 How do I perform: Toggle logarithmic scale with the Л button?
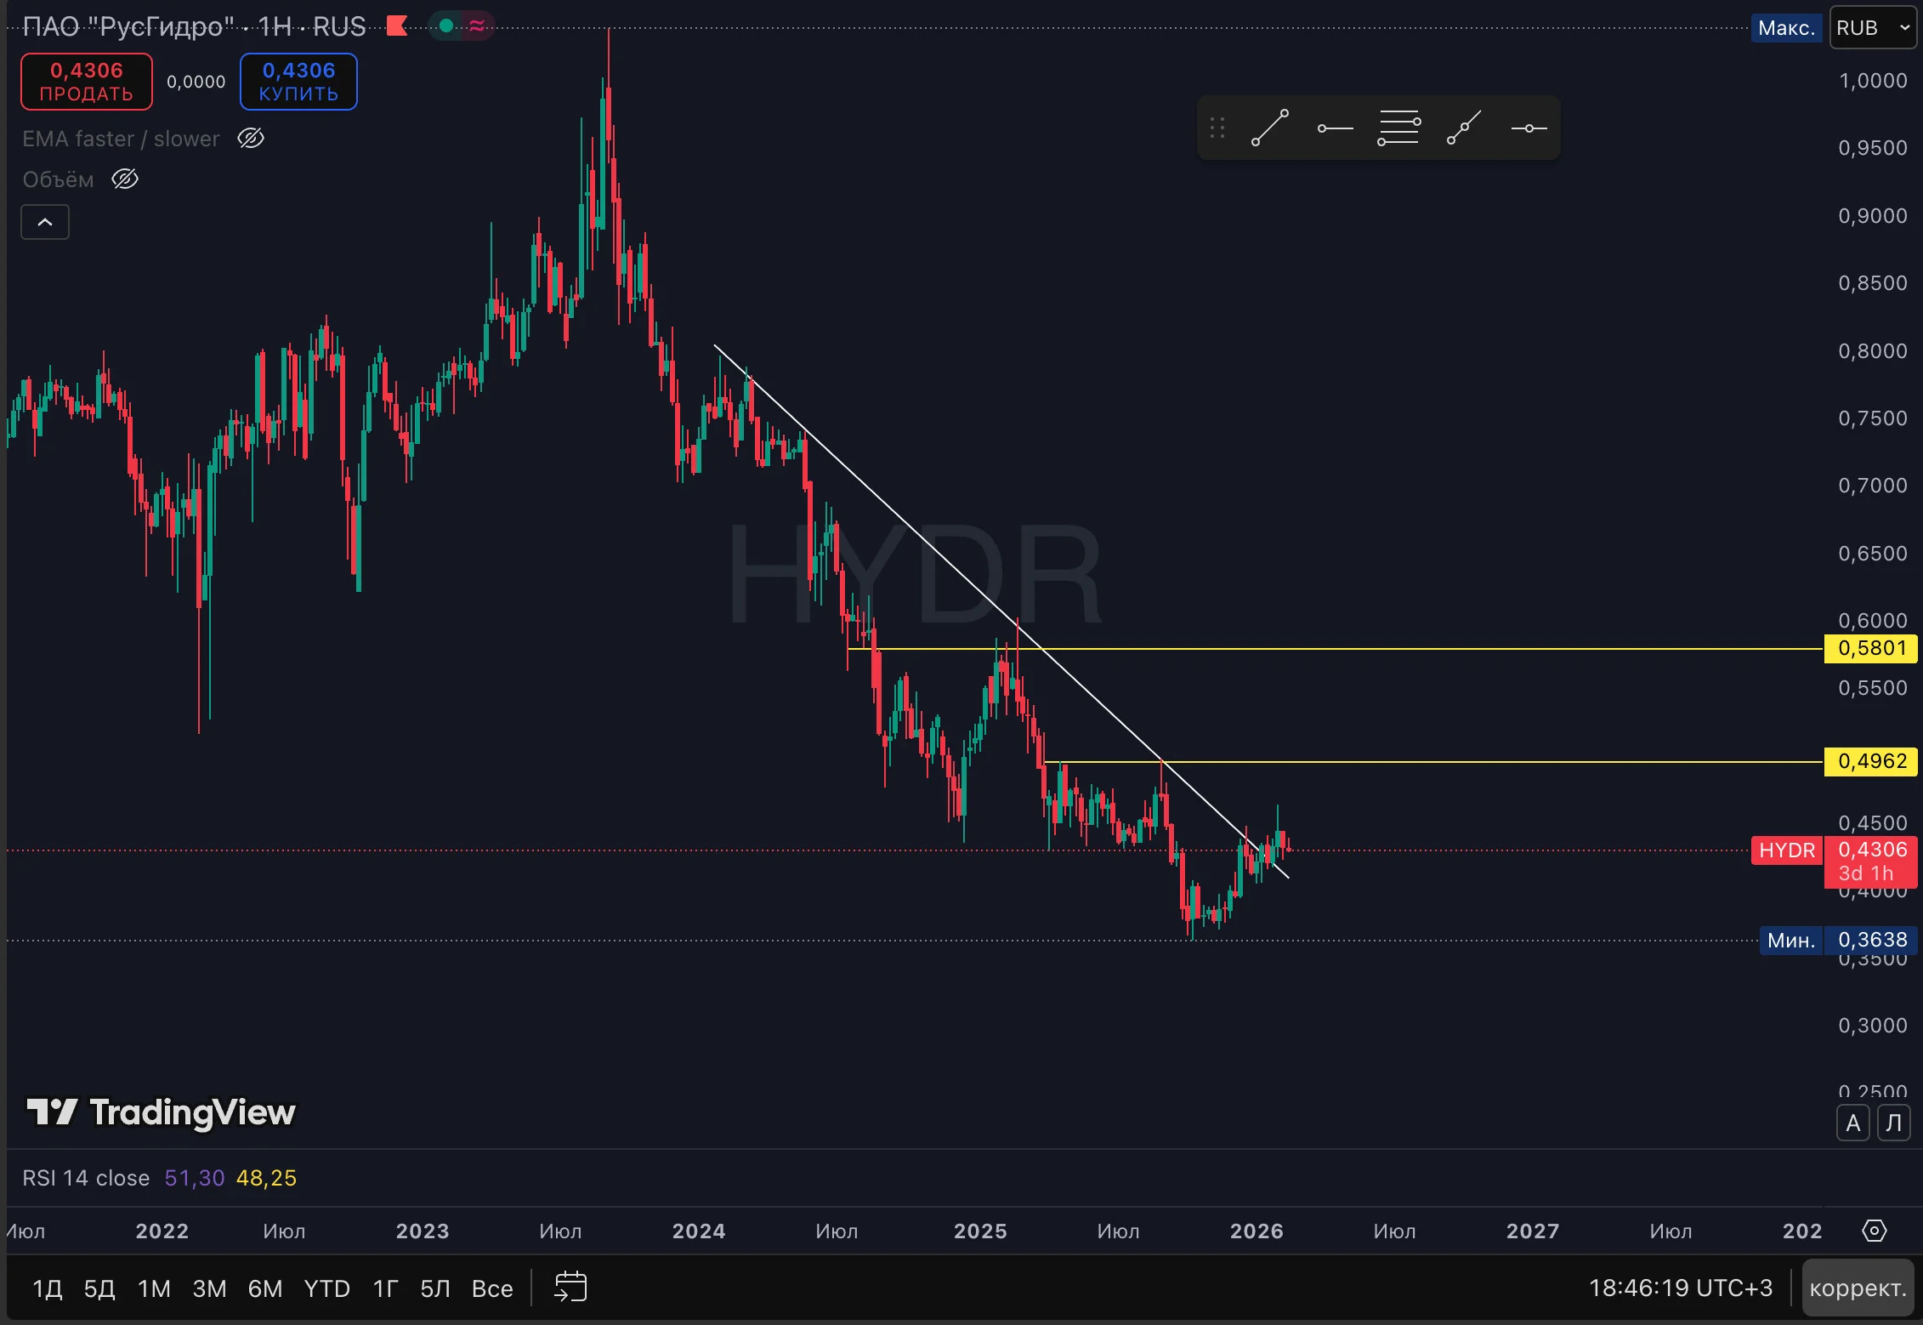(x=1894, y=1123)
